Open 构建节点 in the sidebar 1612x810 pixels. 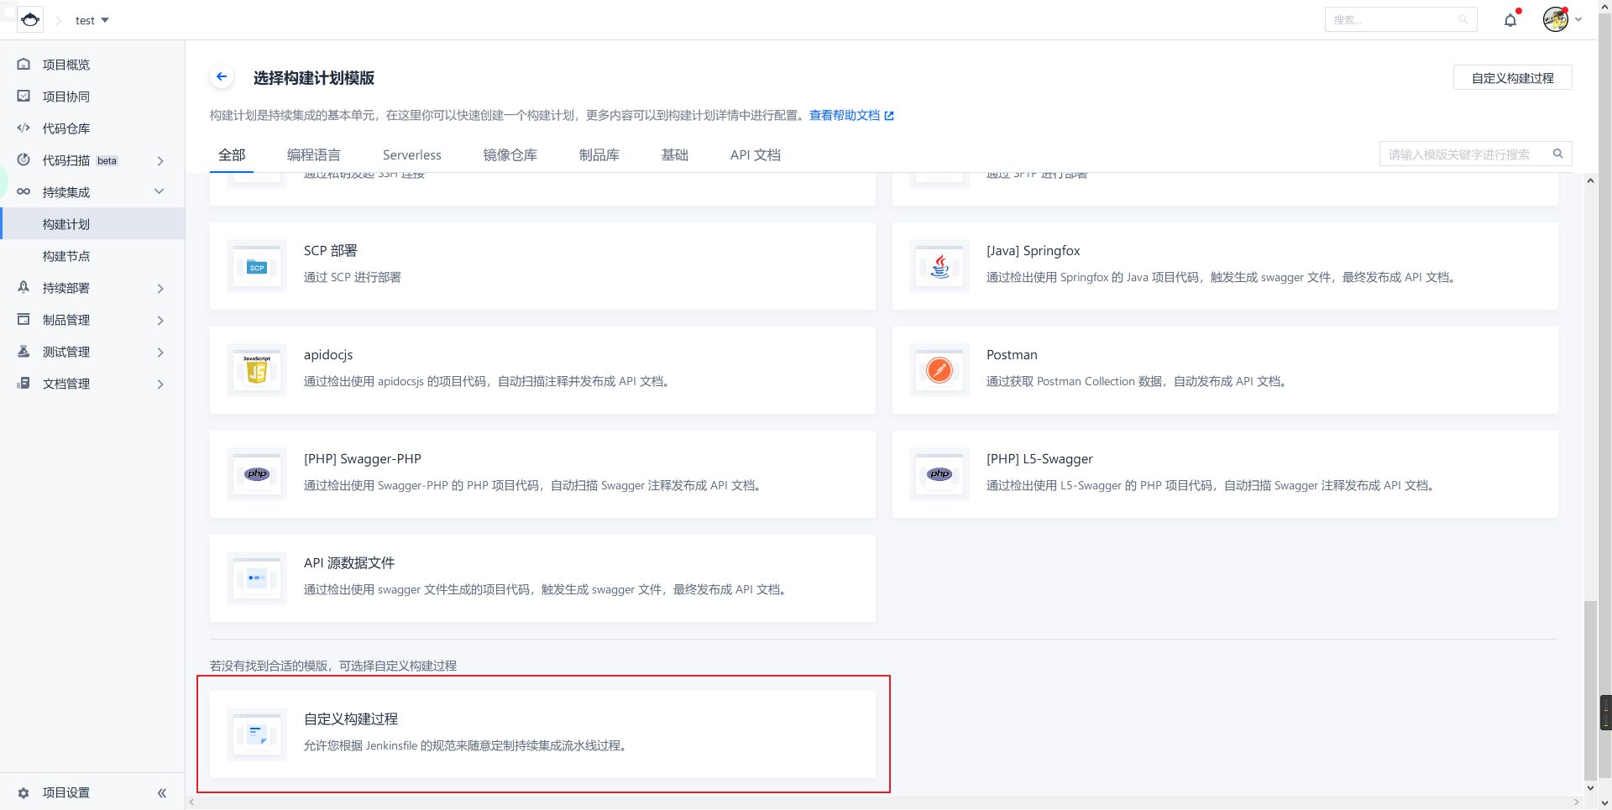point(66,256)
